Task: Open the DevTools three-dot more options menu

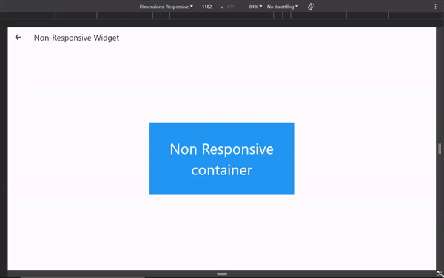Action: (x=435, y=7)
